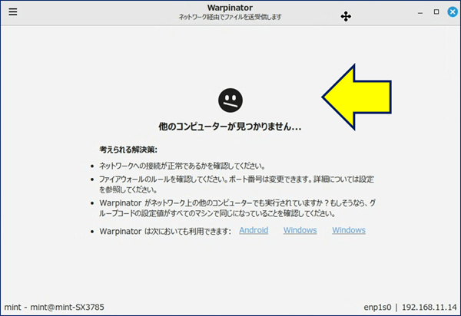Click the 他のコンピューターが見つかりません heading
The height and width of the screenshot is (316, 461).
point(230,127)
